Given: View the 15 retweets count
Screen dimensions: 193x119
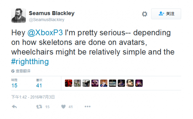Looking at the screenshot, I should click(14, 86).
